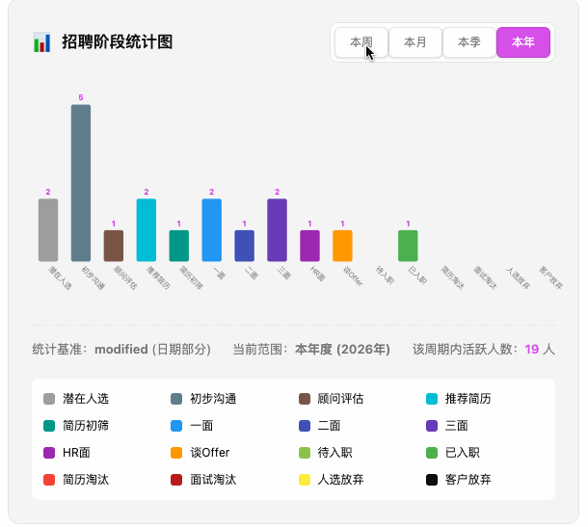Click the 简历淘汰 x-axis label
Screen dimensions: 588x527
(453, 277)
